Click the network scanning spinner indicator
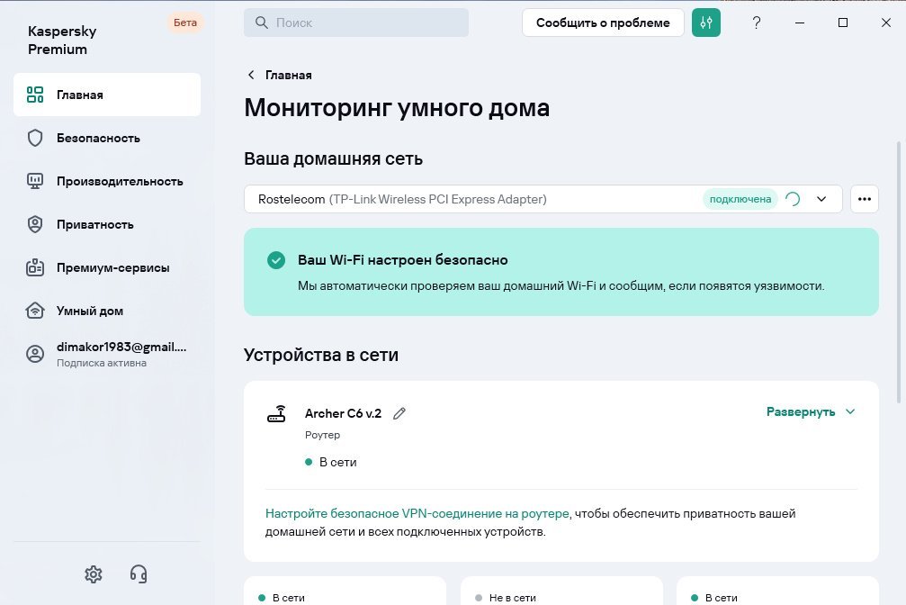Image resolution: width=906 pixels, height=605 pixels. (793, 199)
